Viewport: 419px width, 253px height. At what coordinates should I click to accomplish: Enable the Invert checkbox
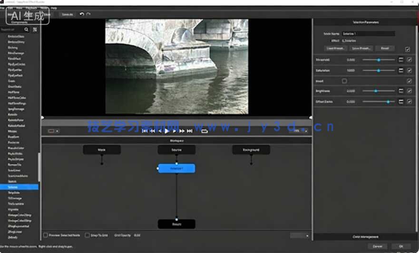click(x=344, y=81)
